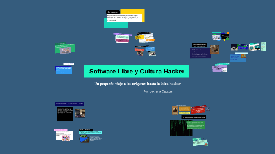Click the photo beside the black Ética Hacker box

(80, 114)
